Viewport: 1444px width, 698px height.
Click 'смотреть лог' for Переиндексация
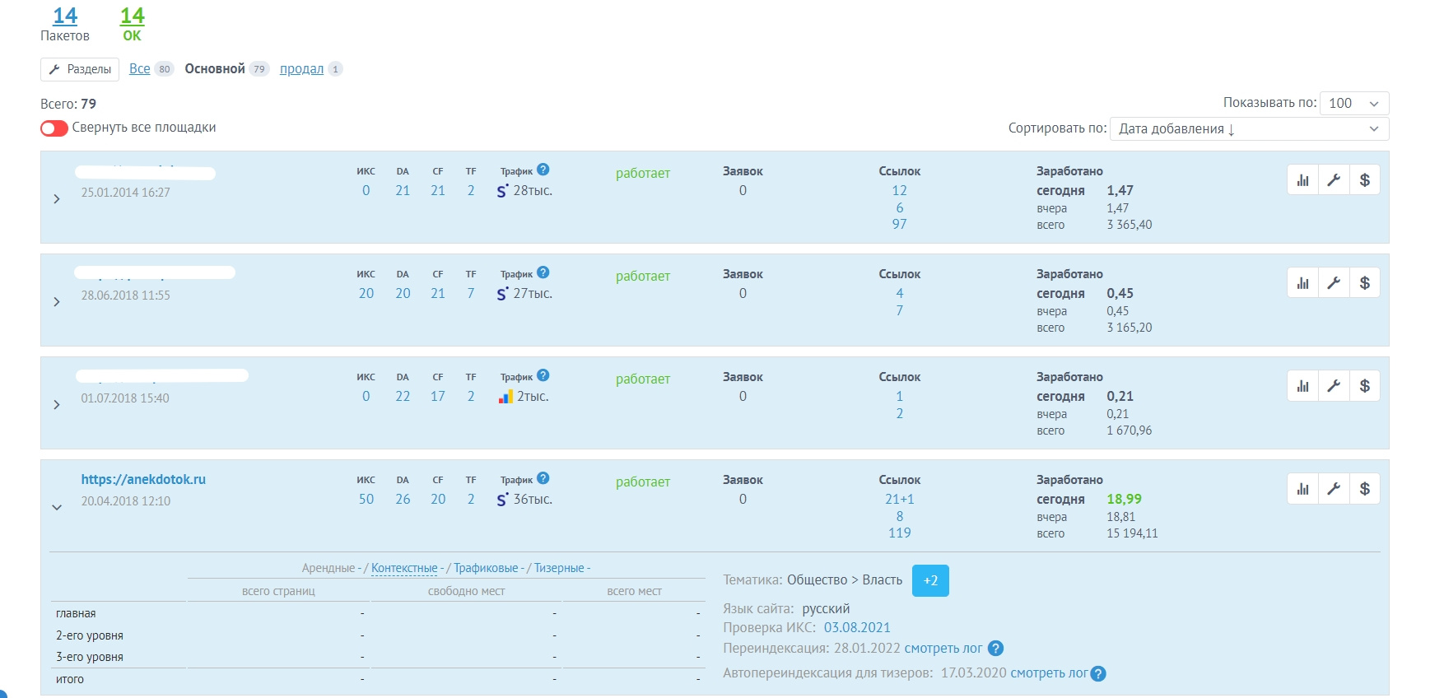click(x=943, y=649)
